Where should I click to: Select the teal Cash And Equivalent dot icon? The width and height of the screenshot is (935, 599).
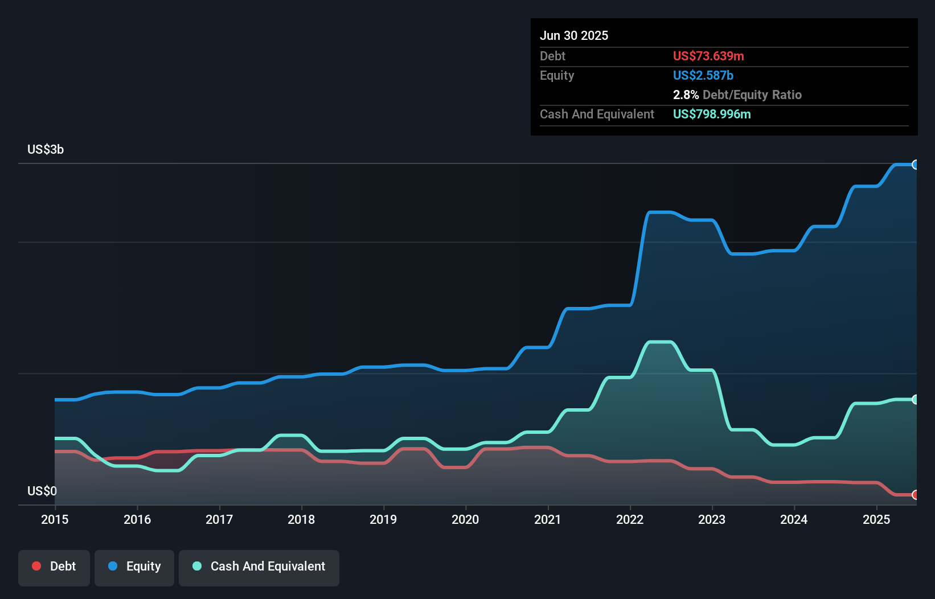tap(196, 566)
